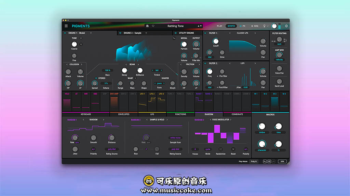
Task: Click the Poly 8 Play Mode button
Action: 254,162
